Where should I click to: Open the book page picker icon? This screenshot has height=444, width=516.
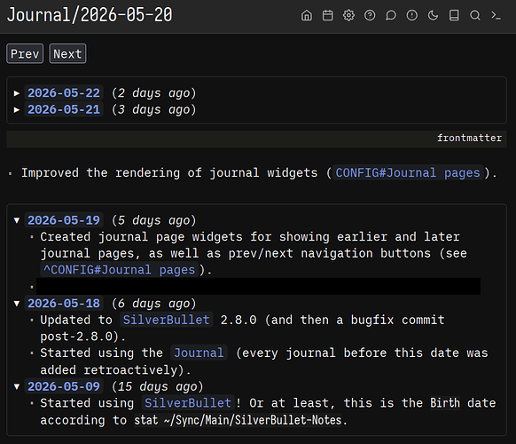pos(454,15)
